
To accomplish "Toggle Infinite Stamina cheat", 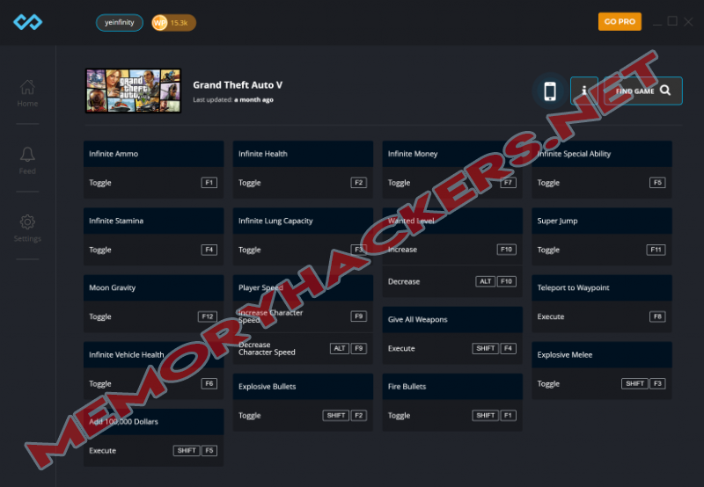I will click(153, 250).
